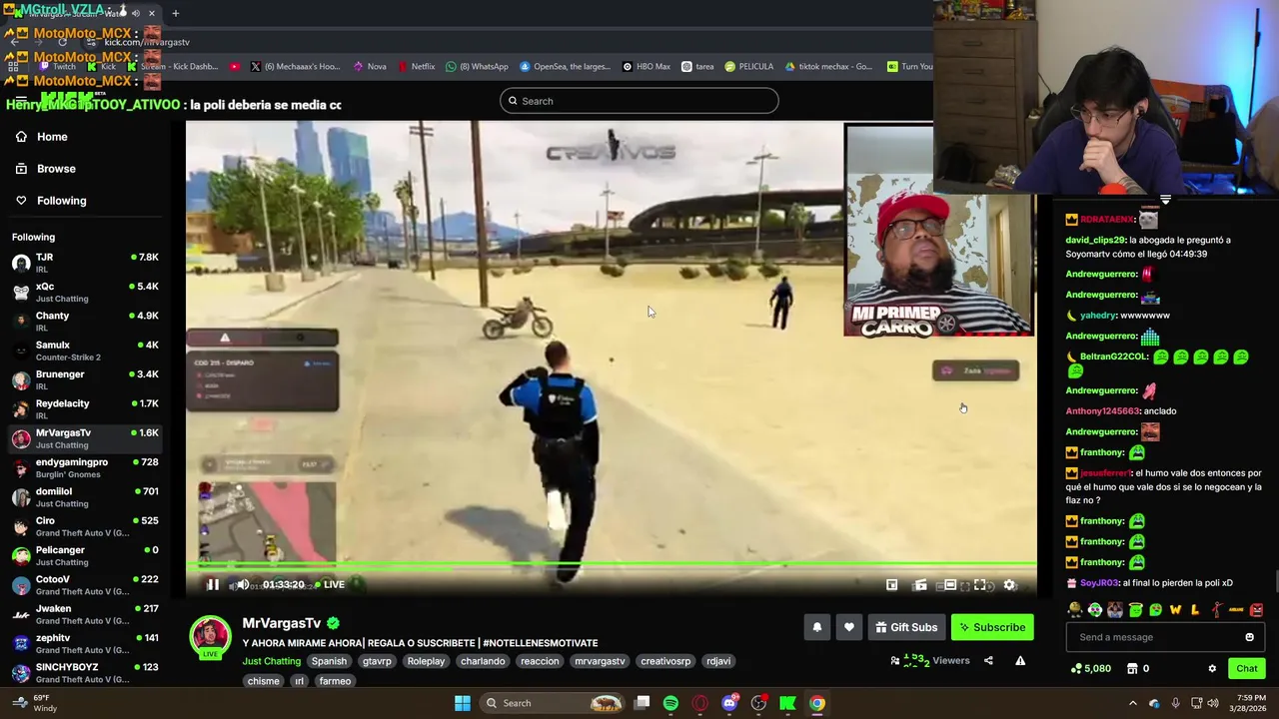Screen dimensions: 1279x719
Task: Report stream with warning triangle icon
Action: click(x=1020, y=660)
